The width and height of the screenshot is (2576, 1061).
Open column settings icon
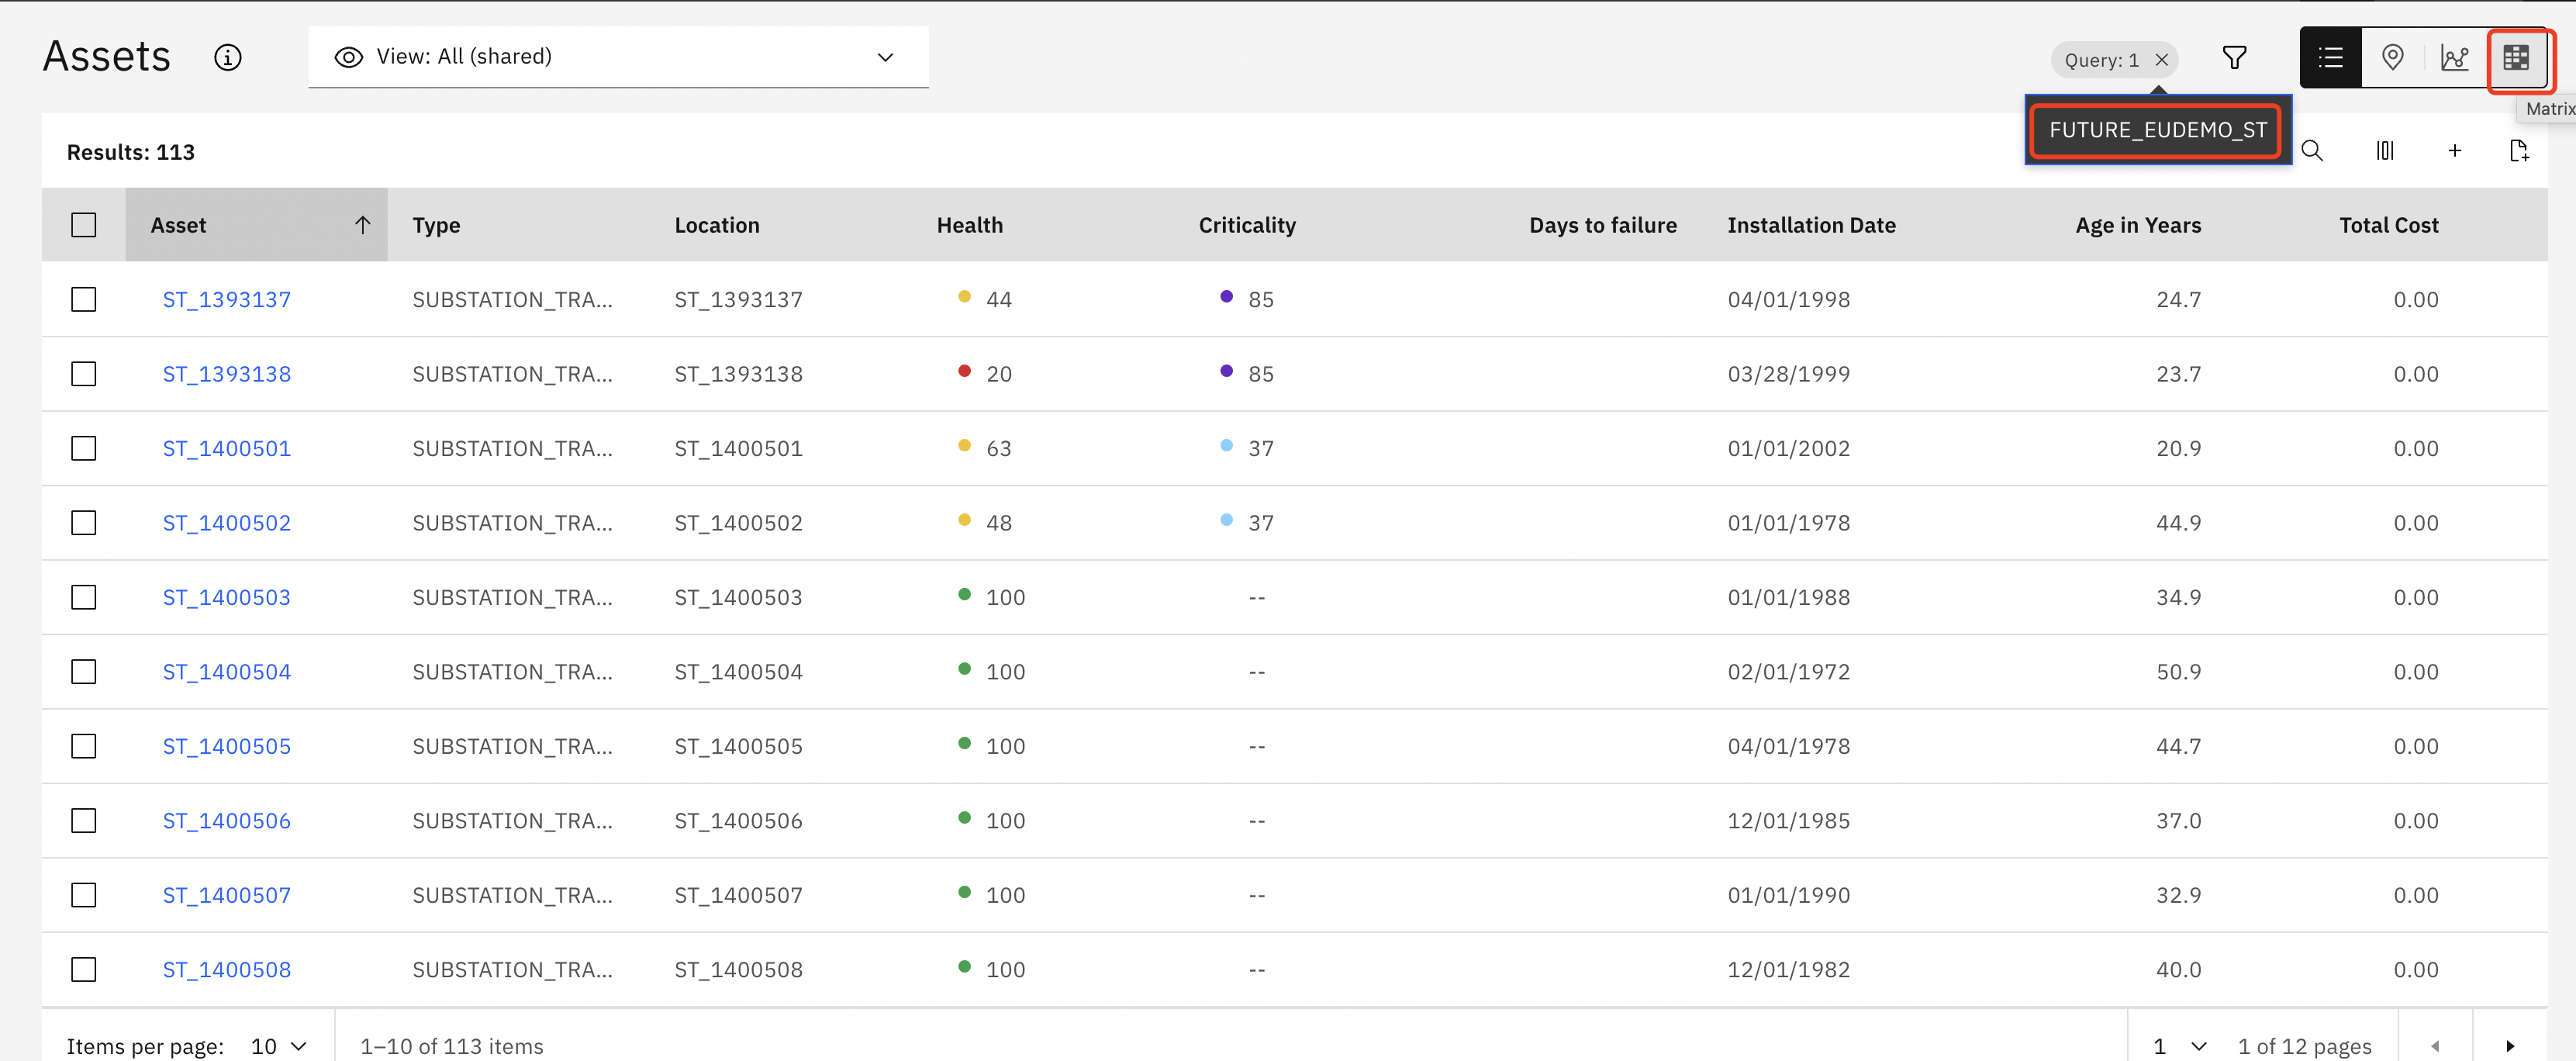point(2385,151)
